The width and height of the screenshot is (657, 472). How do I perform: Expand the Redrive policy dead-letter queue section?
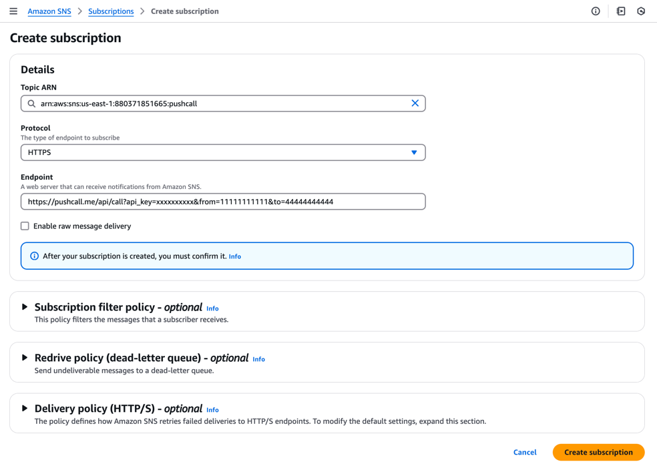tap(25, 358)
